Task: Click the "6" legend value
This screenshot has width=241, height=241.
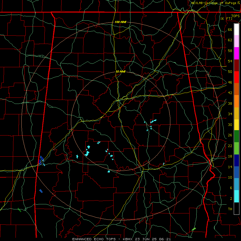Action: (231, 188)
